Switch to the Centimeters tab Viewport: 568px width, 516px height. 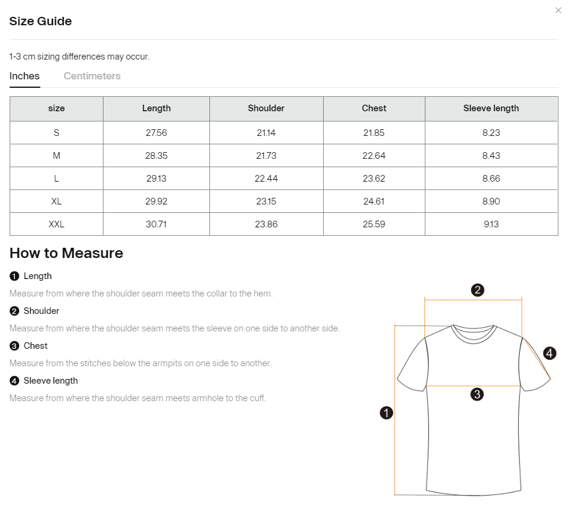click(x=92, y=76)
